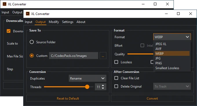Increase threads count with up arrow
Viewport: 197px width, 106px height.
[103, 85]
